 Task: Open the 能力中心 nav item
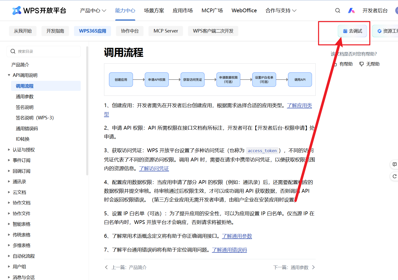click(125, 11)
